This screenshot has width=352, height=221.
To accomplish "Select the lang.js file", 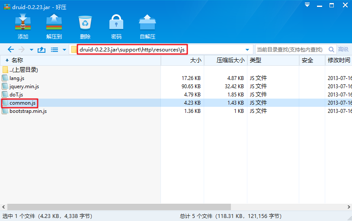I will [17, 78].
